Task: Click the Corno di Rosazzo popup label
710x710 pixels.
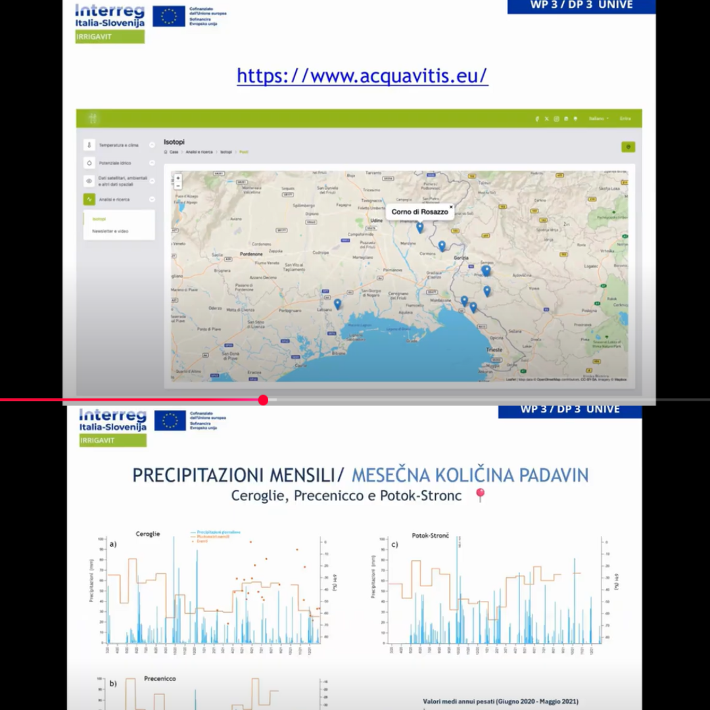Action: tap(419, 212)
